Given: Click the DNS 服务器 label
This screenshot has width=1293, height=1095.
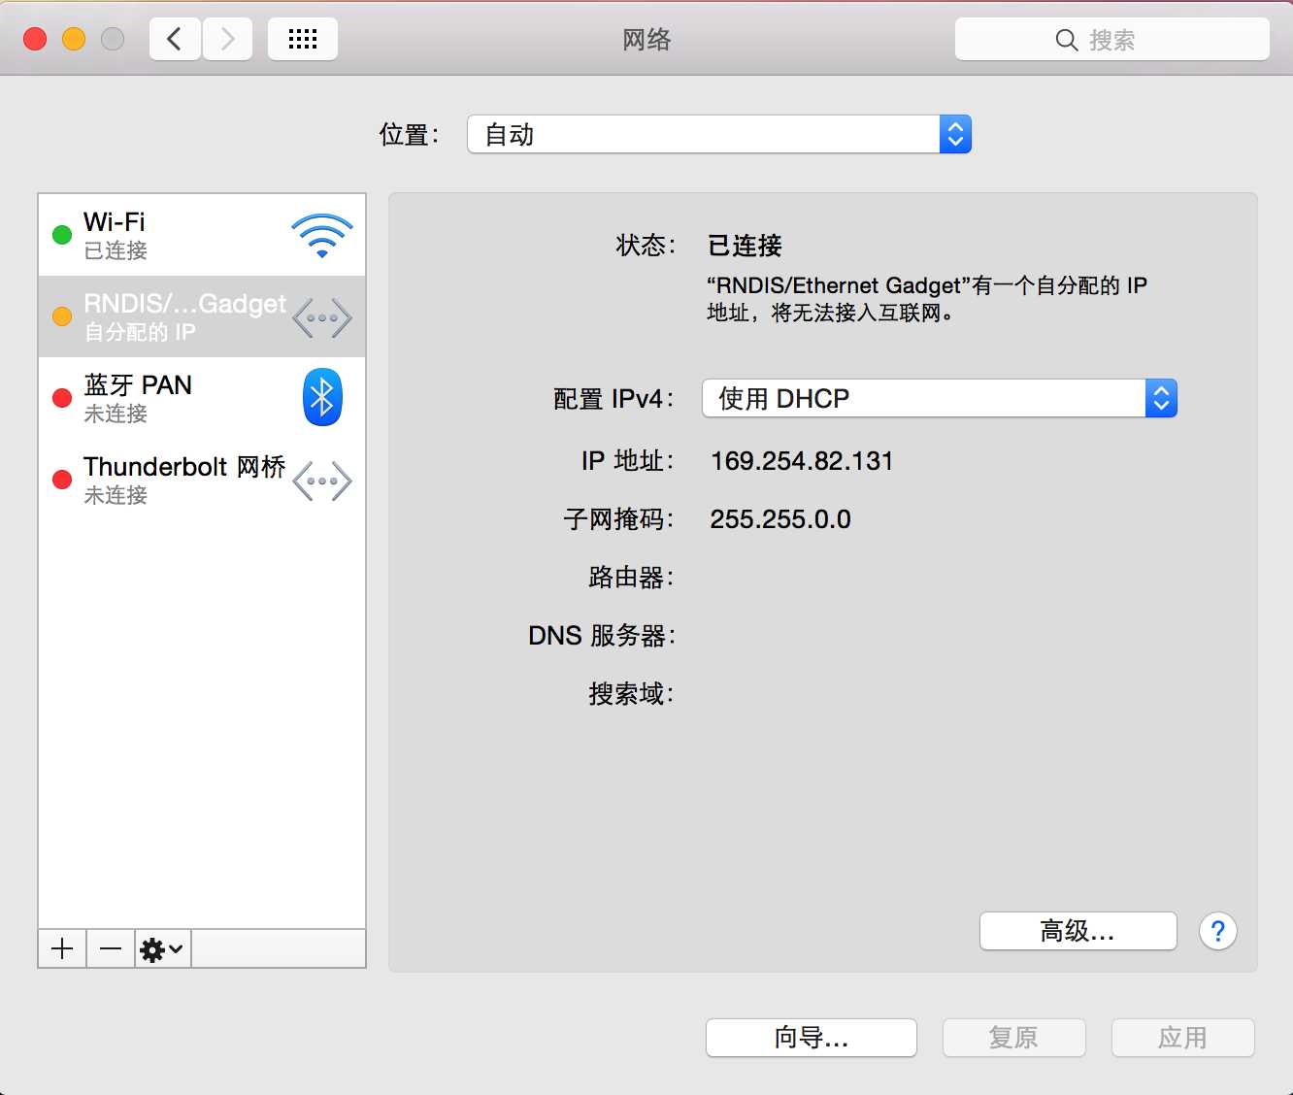Looking at the screenshot, I should click(602, 636).
